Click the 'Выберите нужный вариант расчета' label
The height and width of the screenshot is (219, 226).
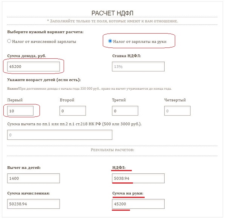tap(46, 32)
